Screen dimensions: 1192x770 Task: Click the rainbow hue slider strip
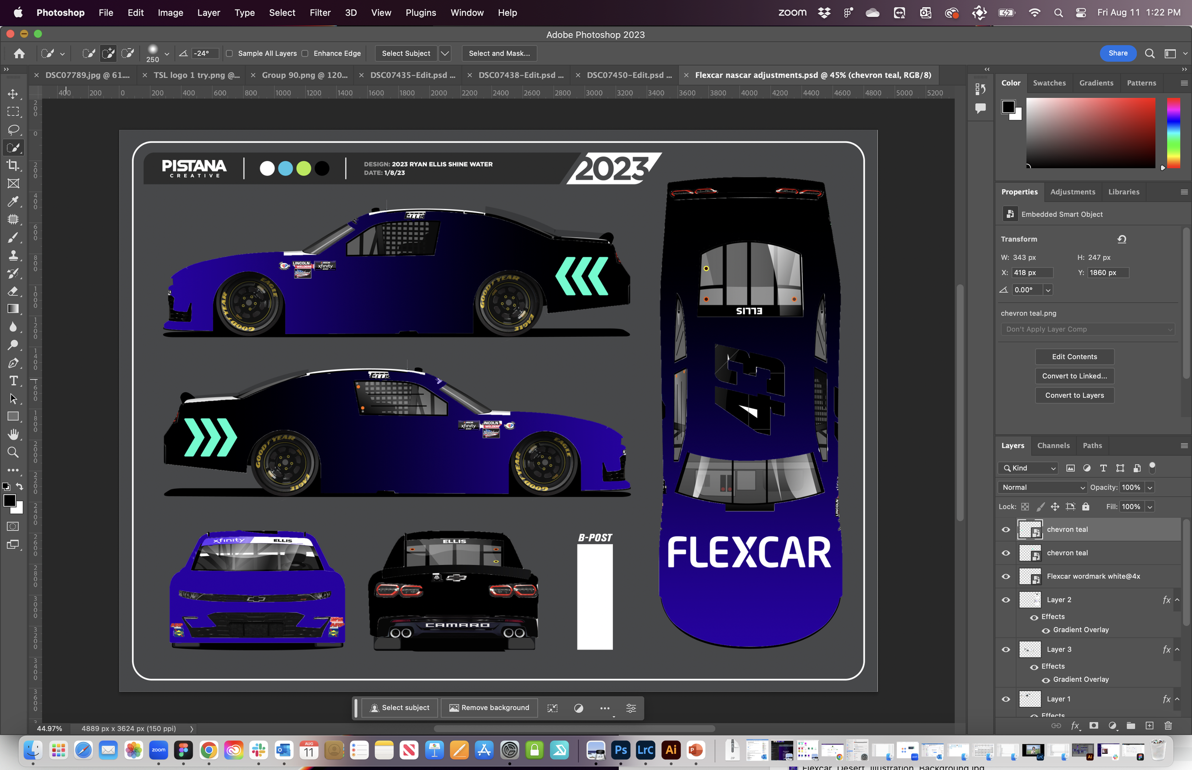[1173, 132]
